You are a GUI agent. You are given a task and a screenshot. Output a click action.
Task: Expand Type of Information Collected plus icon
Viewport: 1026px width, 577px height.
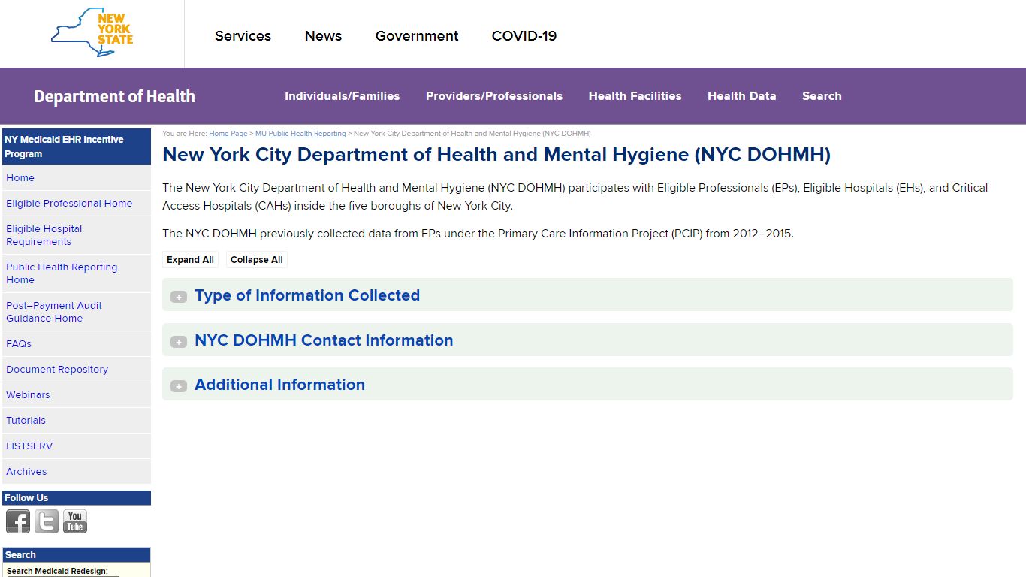(178, 297)
